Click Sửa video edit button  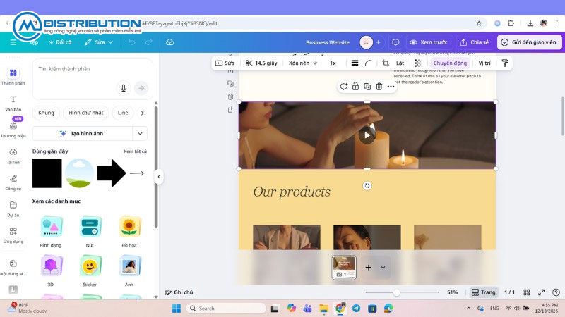point(225,63)
